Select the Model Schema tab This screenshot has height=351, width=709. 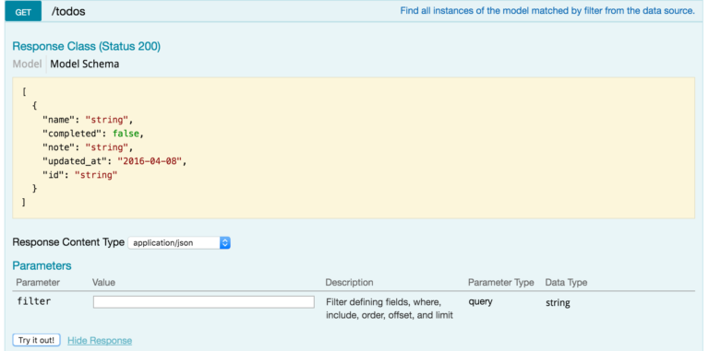coord(85,64)
